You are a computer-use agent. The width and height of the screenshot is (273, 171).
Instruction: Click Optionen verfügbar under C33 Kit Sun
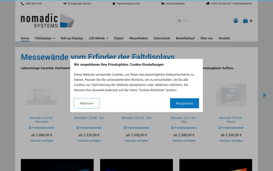tap(89, 140)
